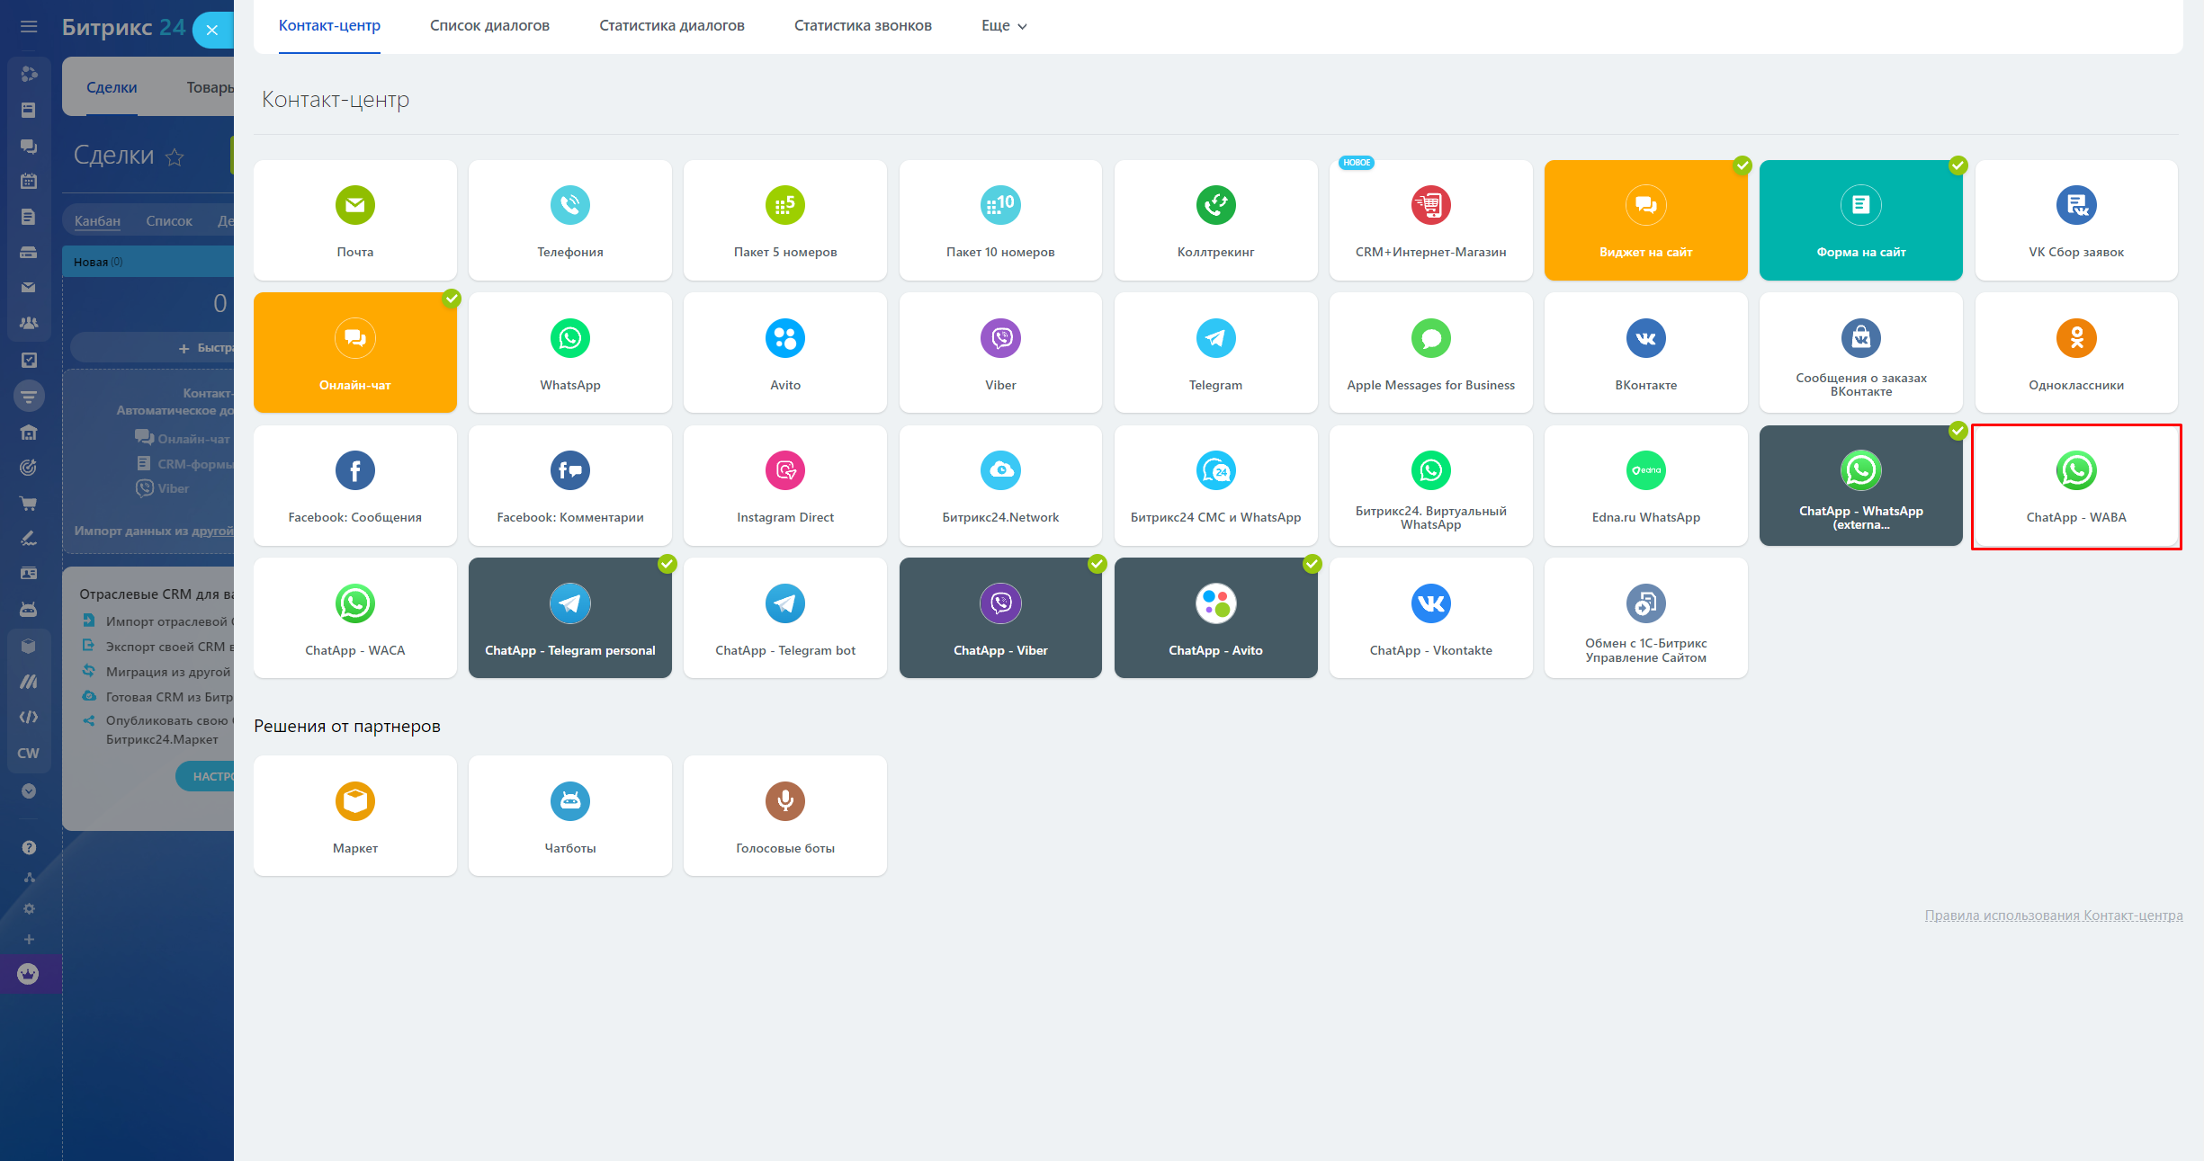Select the Avito channel icon
Screen dimensions: 2204x1161
coord(784,338)
